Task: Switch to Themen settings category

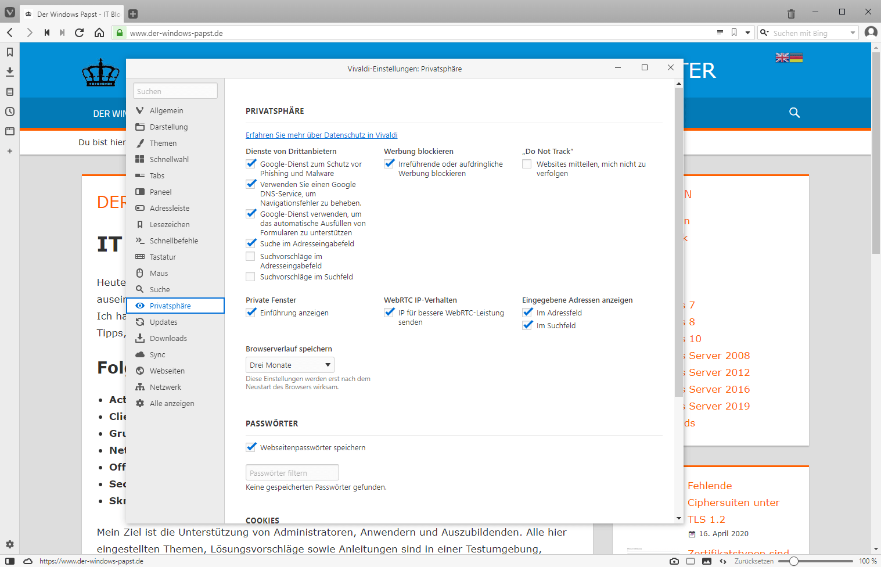Action: tap(163, 143)
